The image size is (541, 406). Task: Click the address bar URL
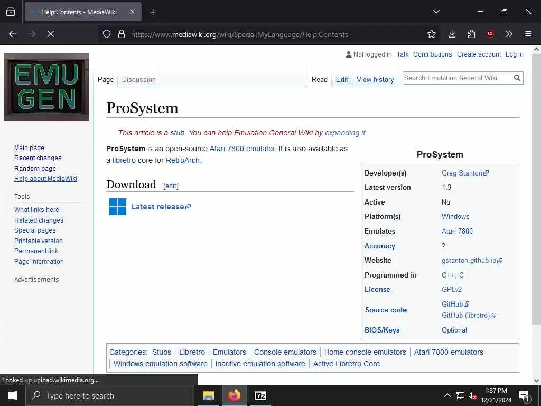[239, 34]
